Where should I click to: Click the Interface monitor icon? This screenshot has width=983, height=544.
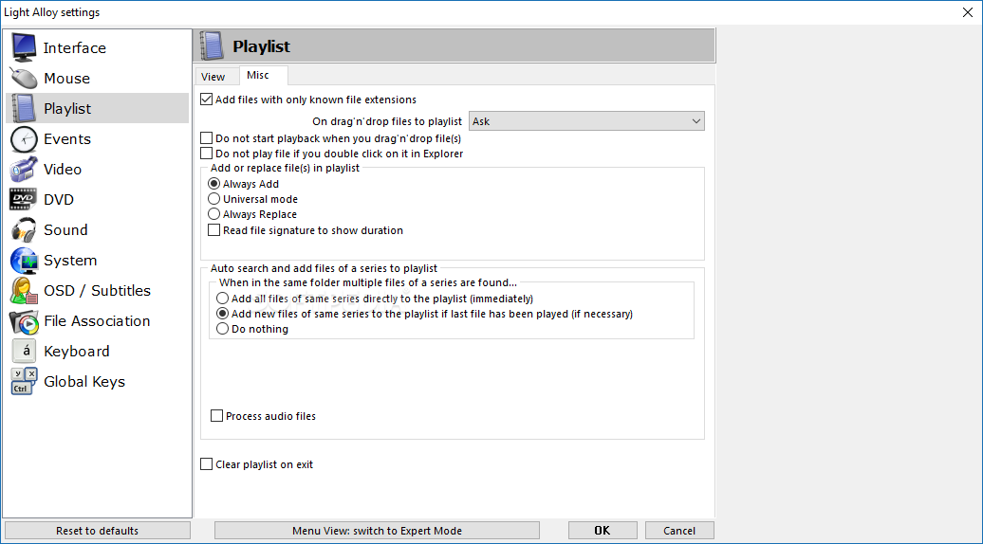point(24,47)
